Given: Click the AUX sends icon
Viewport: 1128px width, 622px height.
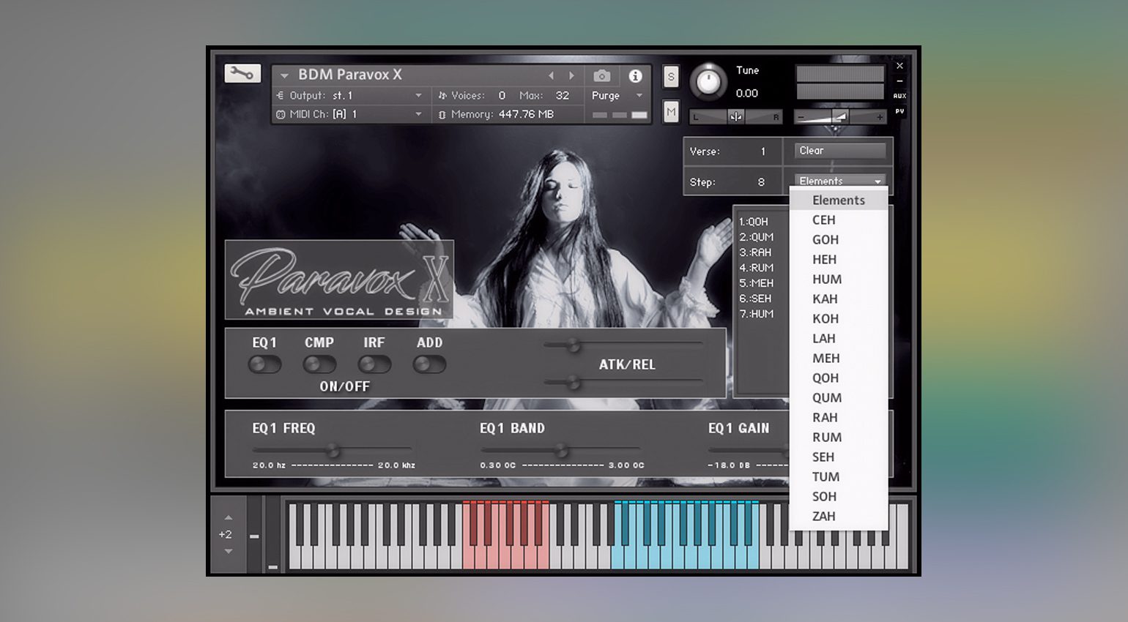Looking at the screenshot, I should point(899,96).
